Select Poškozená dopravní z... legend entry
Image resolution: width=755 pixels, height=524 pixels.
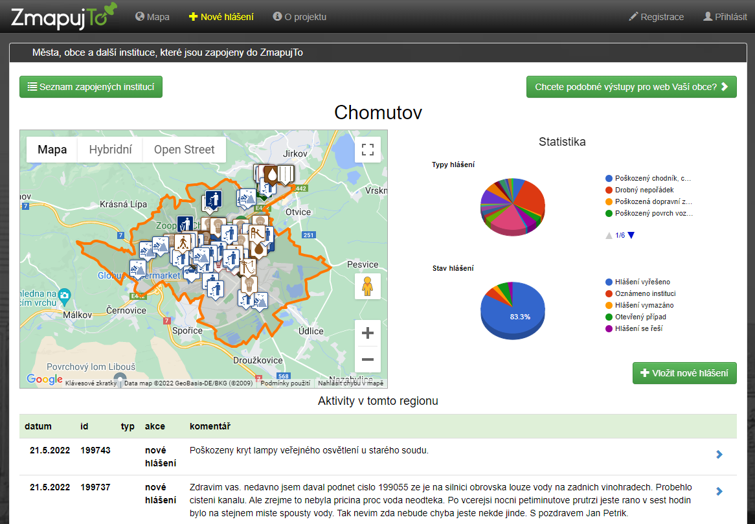coord(649,201)
